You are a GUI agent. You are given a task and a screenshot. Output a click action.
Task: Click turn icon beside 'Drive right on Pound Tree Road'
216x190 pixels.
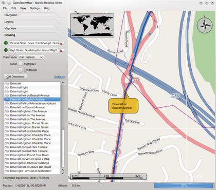coord(7,155)
